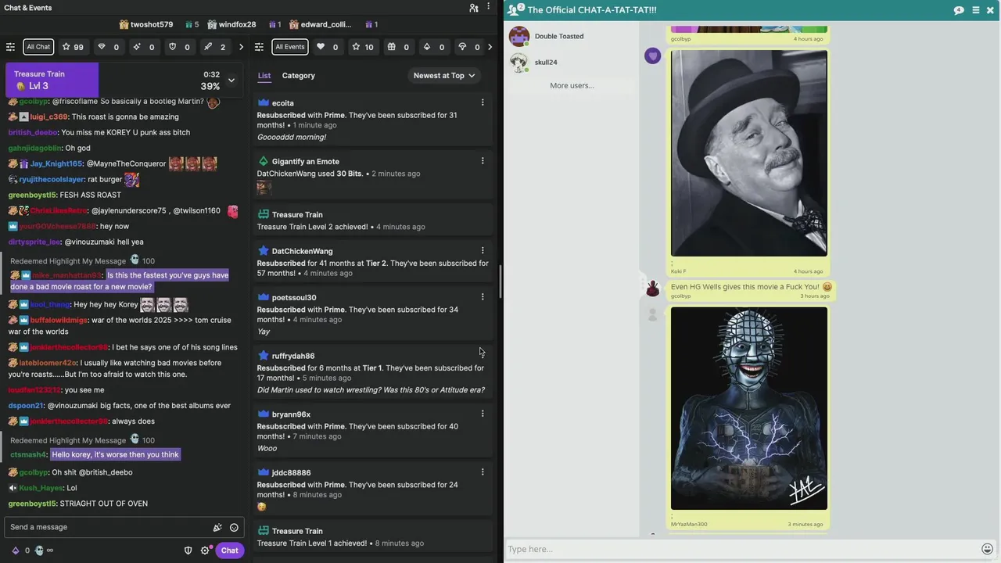Open options menu for DatChickenWang subscription event

point(483,251)
